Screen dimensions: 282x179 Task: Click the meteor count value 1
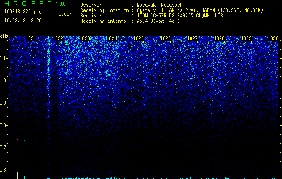[x=64, y=21]
